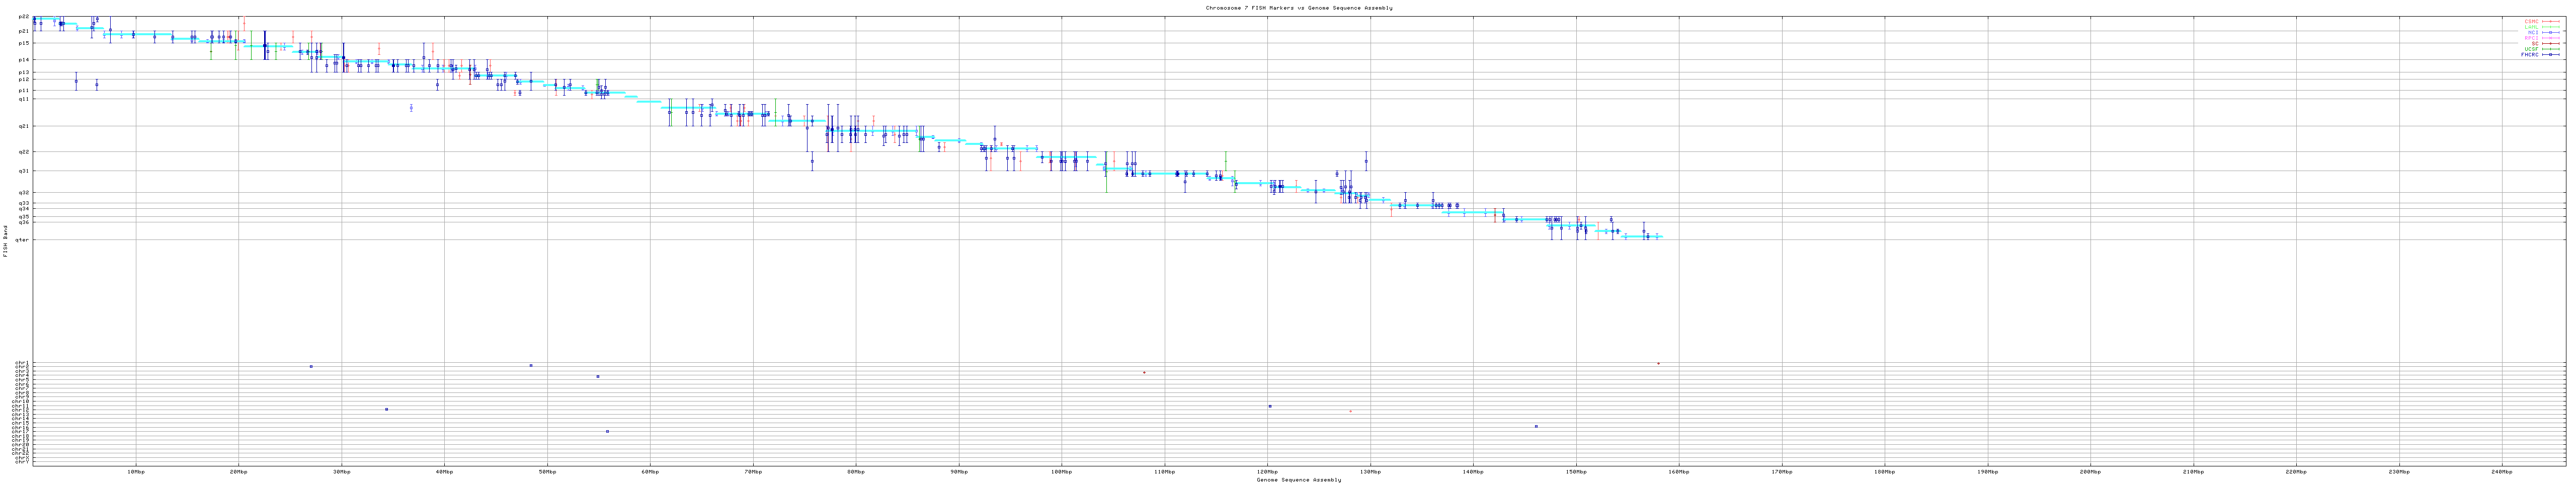Select the 100Mbp x-axis tick label
The width and height of the screenshot is (2576, 483).
coord(1061,471)
